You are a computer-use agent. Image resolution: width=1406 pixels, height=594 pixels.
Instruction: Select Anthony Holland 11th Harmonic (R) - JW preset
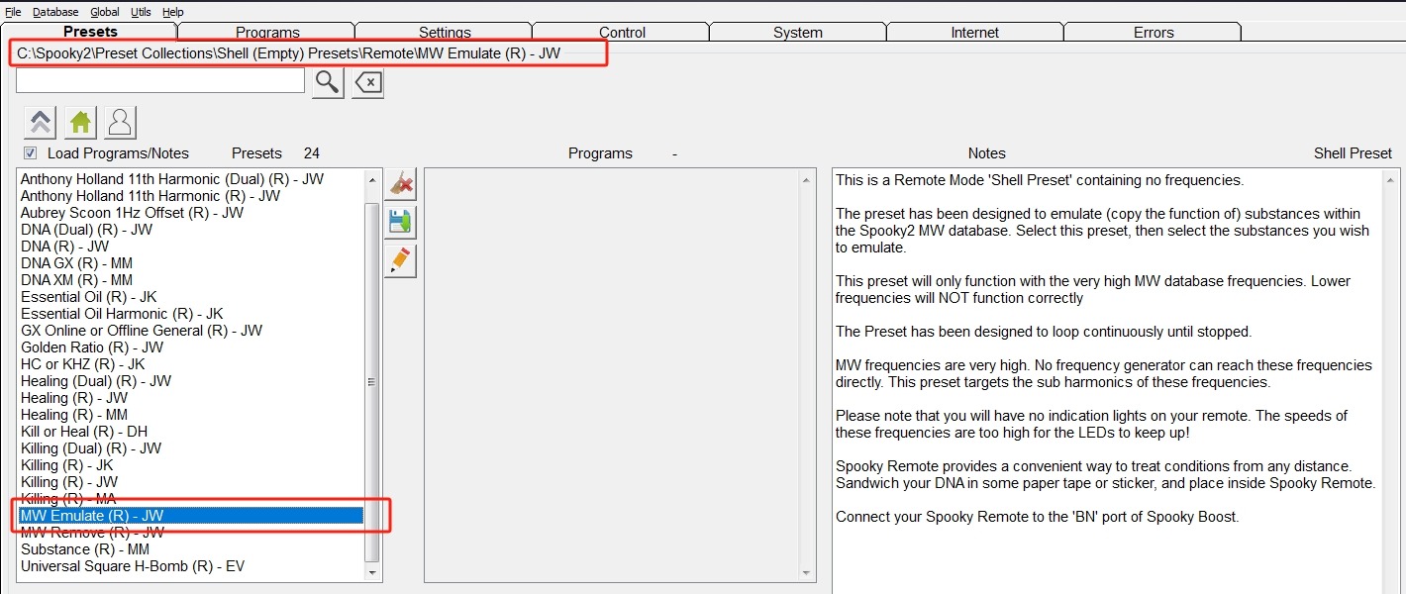[151, 196]
